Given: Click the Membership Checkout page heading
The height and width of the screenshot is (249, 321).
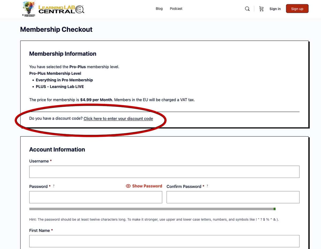Looking at the screenshot, I should click(x=56, y=29).
